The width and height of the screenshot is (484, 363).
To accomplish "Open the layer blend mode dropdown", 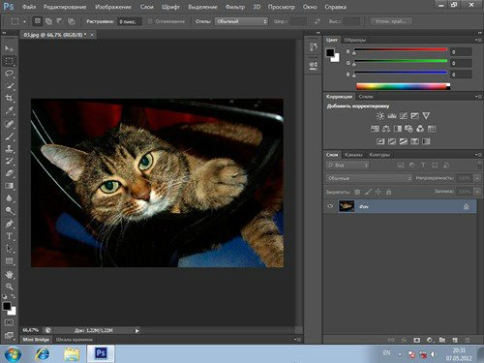I will pos(369,178).
